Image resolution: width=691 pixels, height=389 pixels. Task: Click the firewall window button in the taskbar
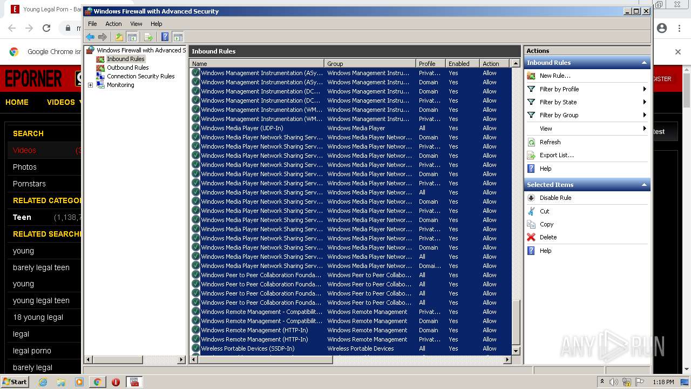[x=134, y=382]
